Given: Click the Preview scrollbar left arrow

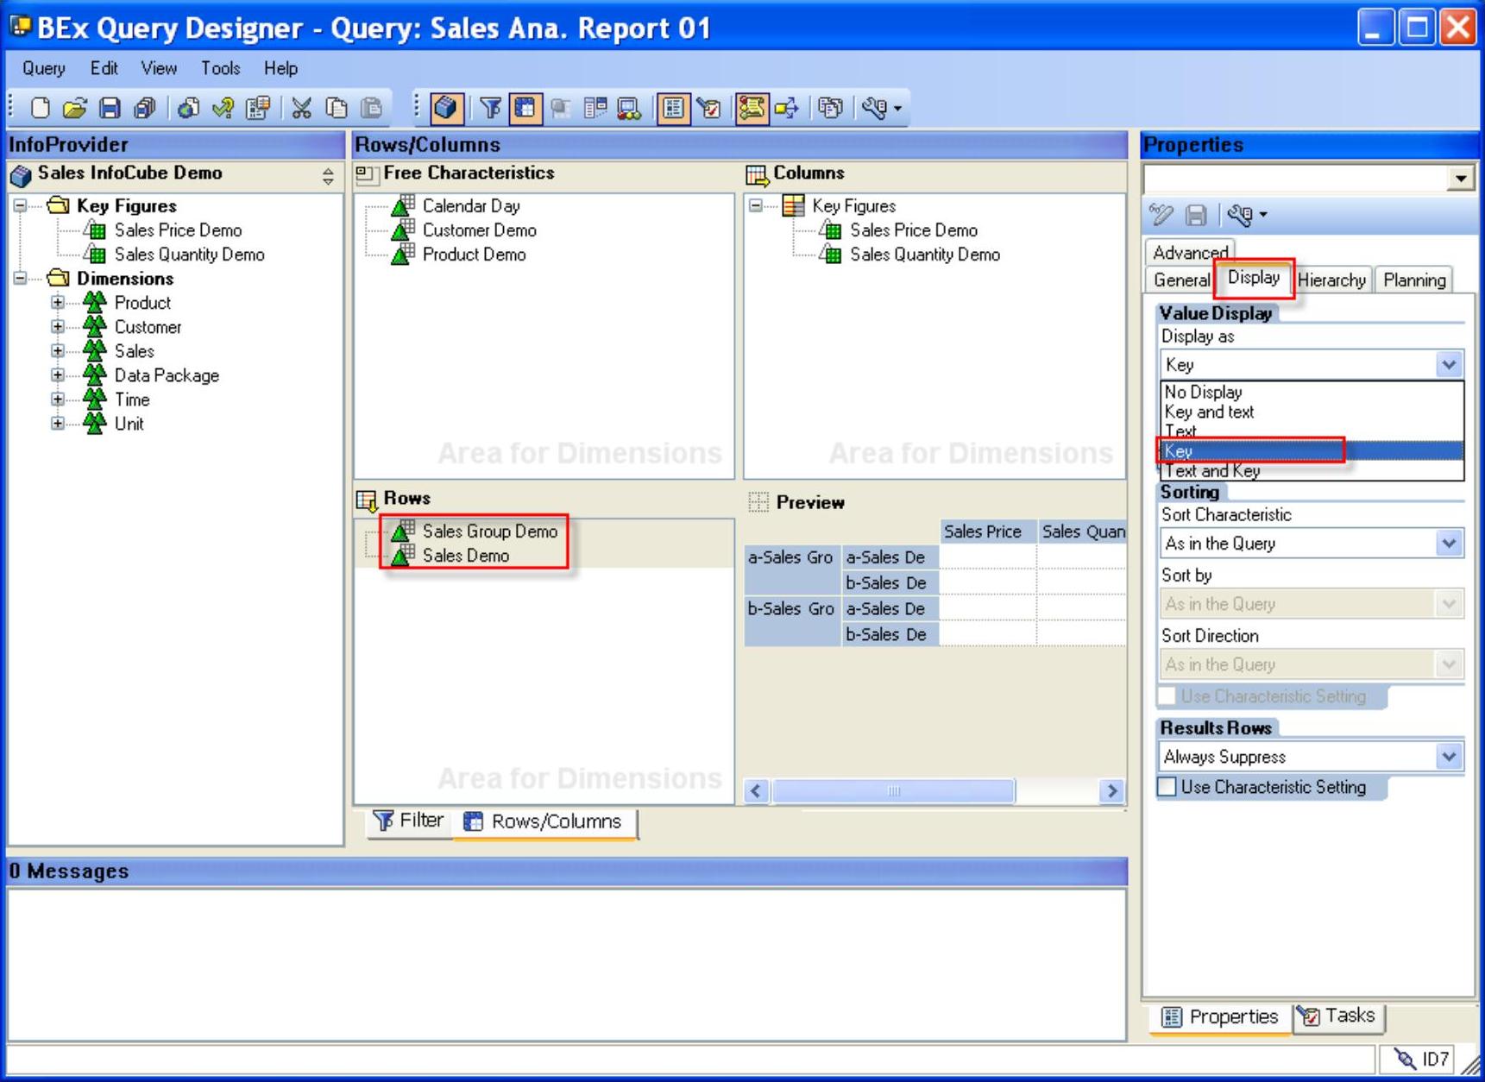Looking at the screenshot, I should 757,790.
